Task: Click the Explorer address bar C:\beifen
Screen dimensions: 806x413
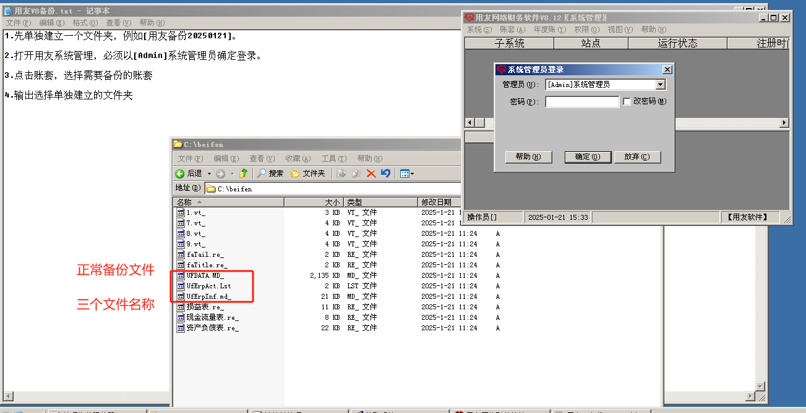Action: click(x=334, y=189)
